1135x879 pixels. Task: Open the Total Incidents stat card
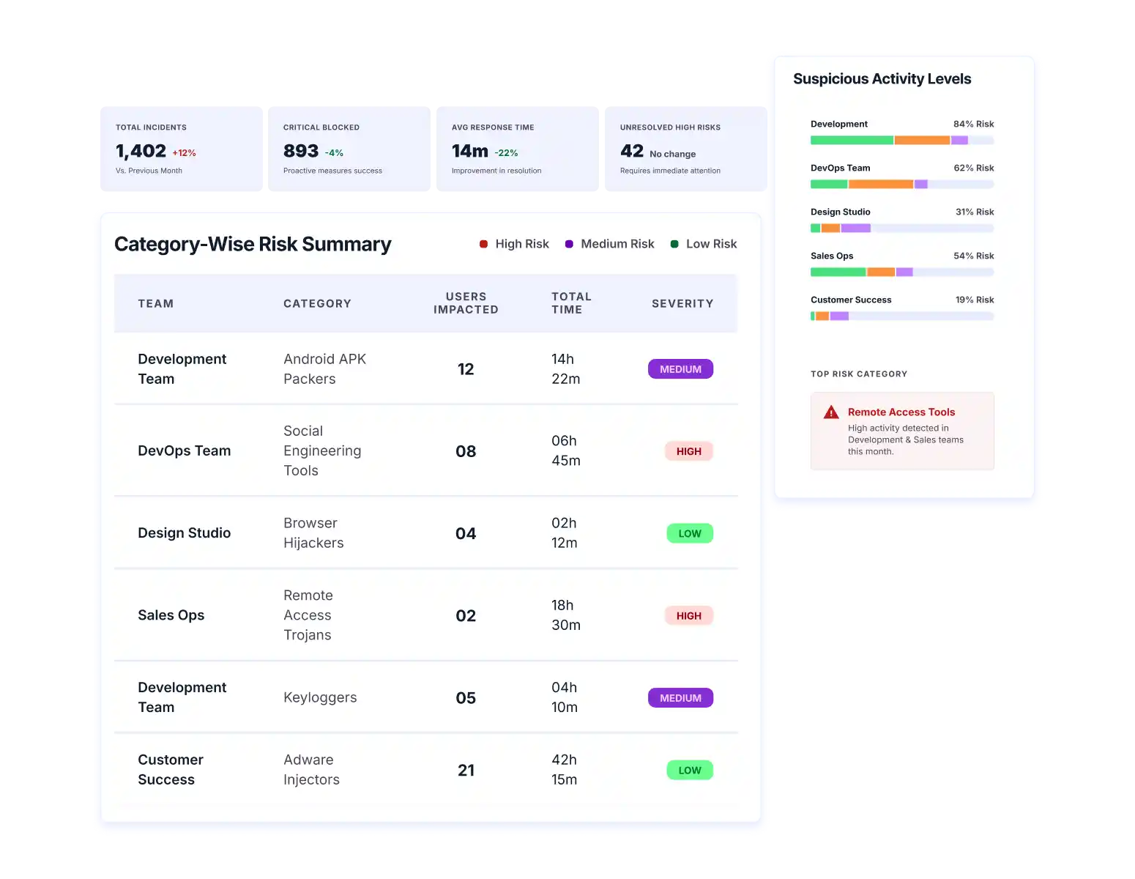(x=183, y=149)
